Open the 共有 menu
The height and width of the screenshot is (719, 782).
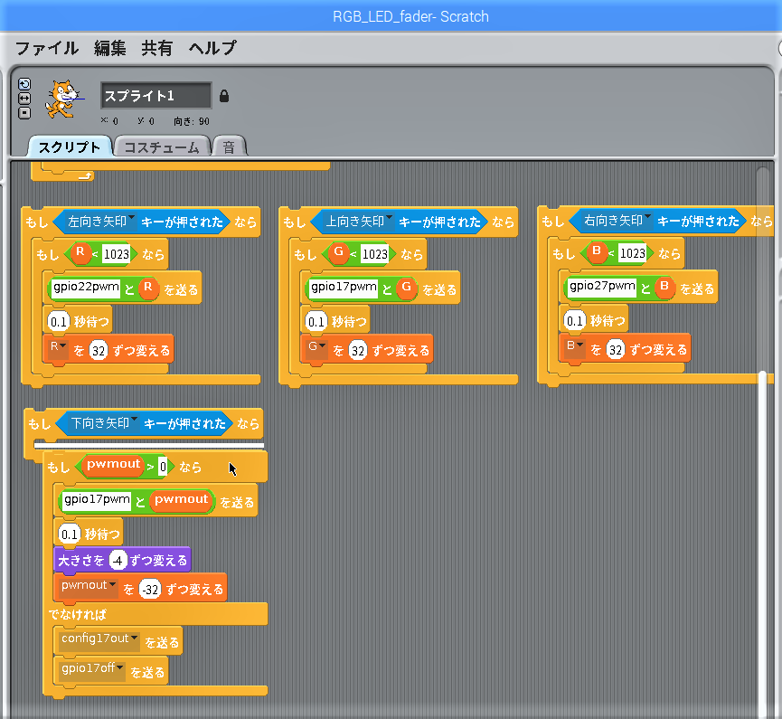tap(157, 49)
